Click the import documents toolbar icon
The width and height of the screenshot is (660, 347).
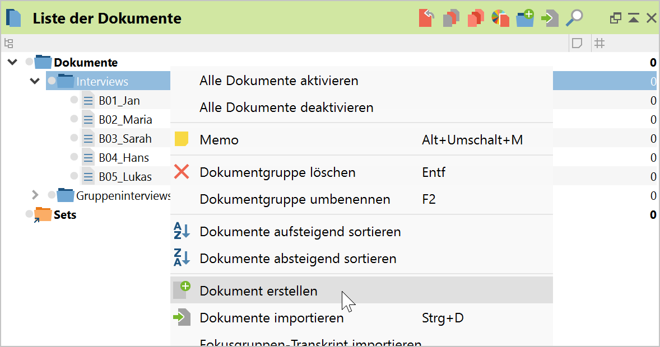point(550,18)
